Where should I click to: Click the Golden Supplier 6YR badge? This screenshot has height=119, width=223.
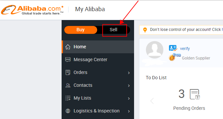pyautogui.click(x=175, y=57)
